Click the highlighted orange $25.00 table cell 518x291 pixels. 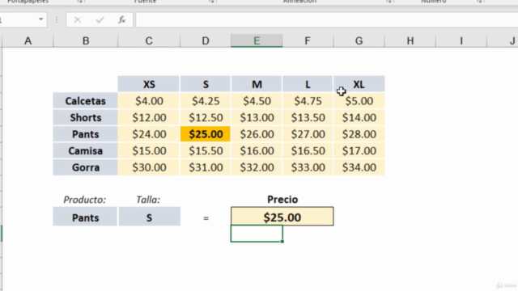coord(206,134)
